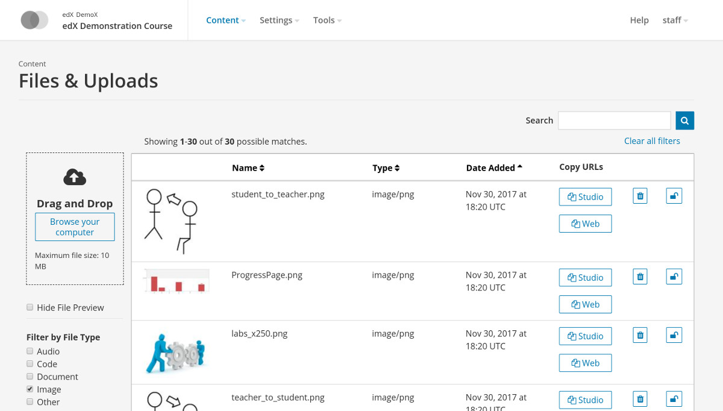Check the Hide File Preview option

pos(30,307)
